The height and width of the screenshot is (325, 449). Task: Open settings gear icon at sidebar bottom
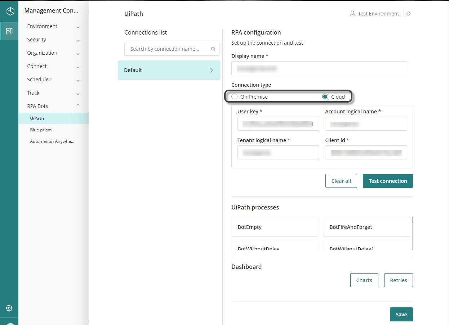pos(9,308)
